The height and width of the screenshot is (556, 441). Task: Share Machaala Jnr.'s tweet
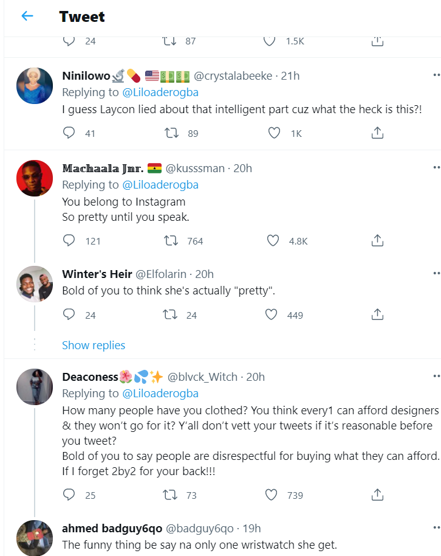377,241
